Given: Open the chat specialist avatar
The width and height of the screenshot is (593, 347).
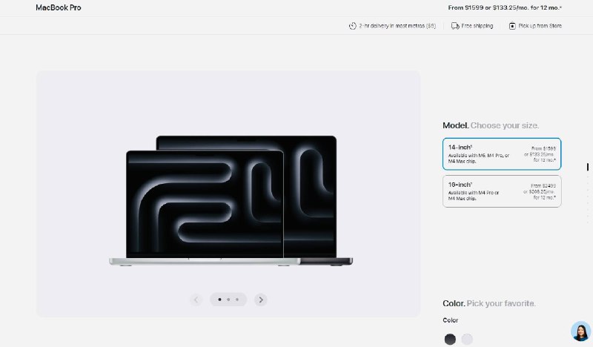Looking at the screenshot, I should pyautogui.click(x=580, y=331).
